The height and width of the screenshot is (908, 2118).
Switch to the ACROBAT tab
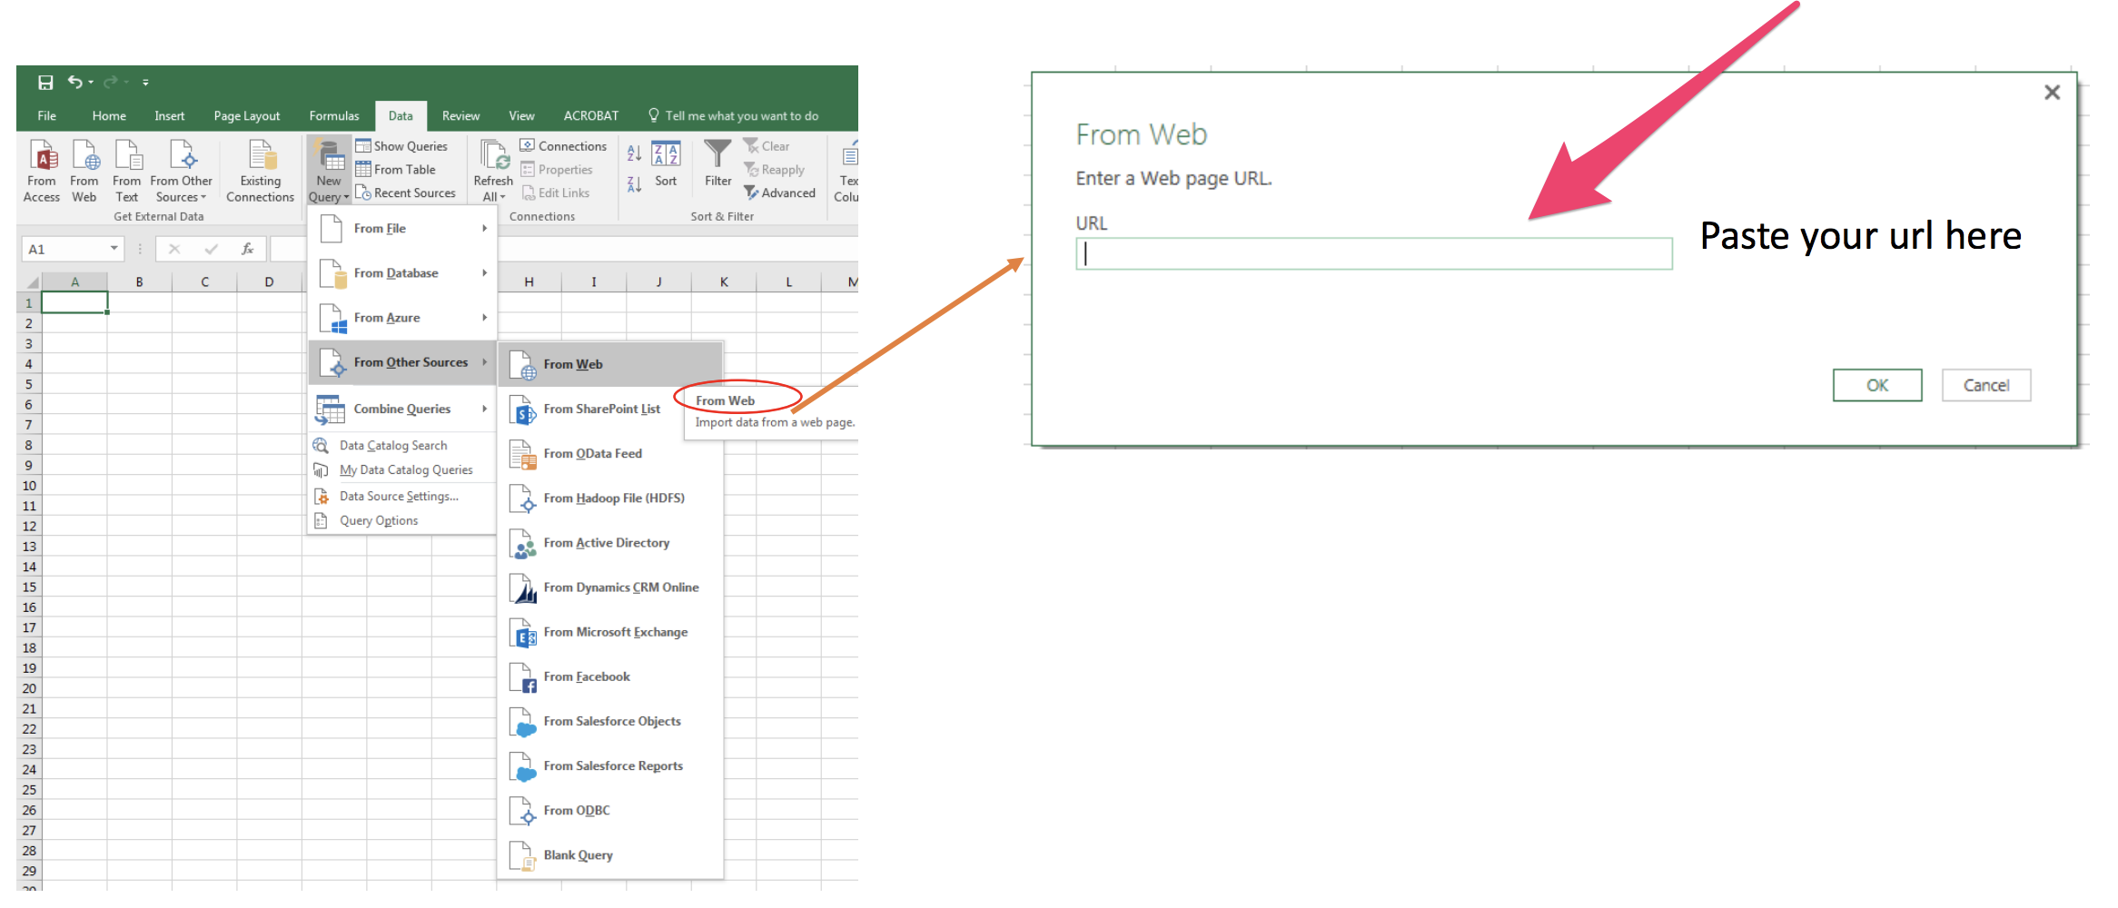coord(591,116)
